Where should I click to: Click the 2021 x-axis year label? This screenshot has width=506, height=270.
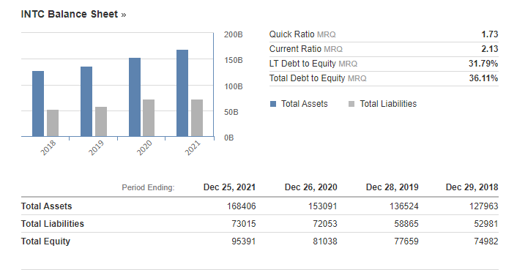pos(193,148)
